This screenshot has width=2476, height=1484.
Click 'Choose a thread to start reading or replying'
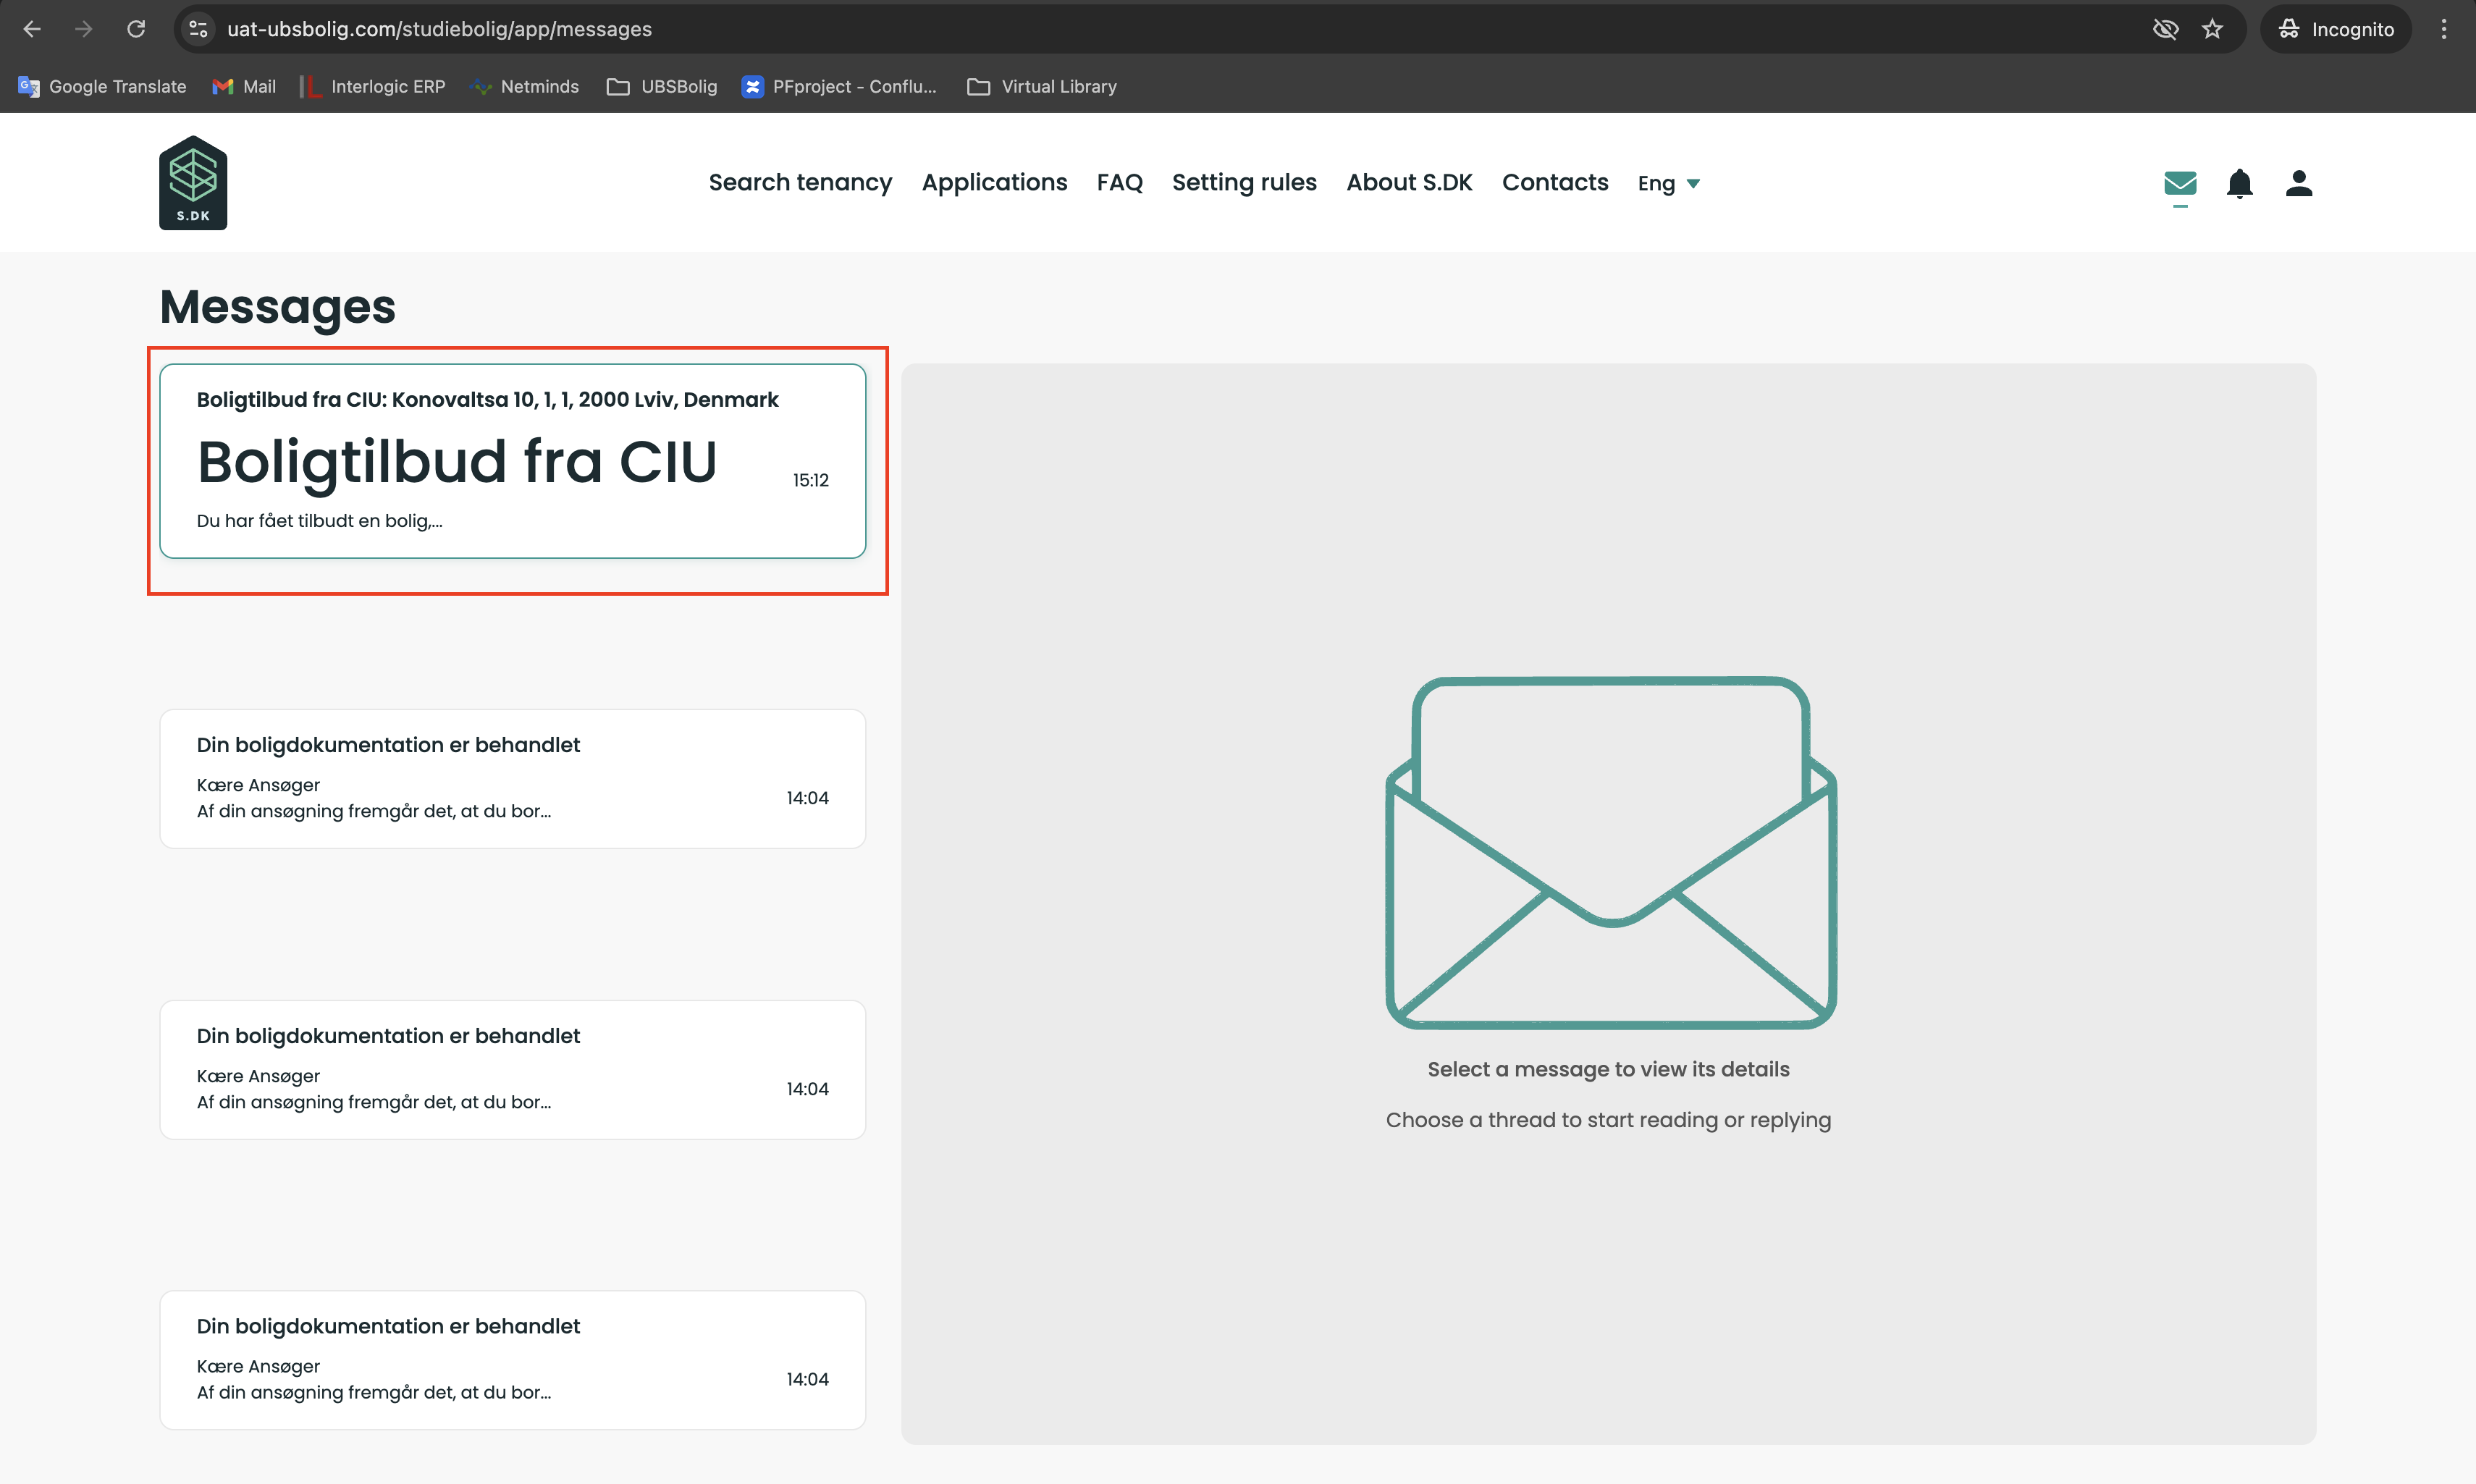tap(1608, 1120)
